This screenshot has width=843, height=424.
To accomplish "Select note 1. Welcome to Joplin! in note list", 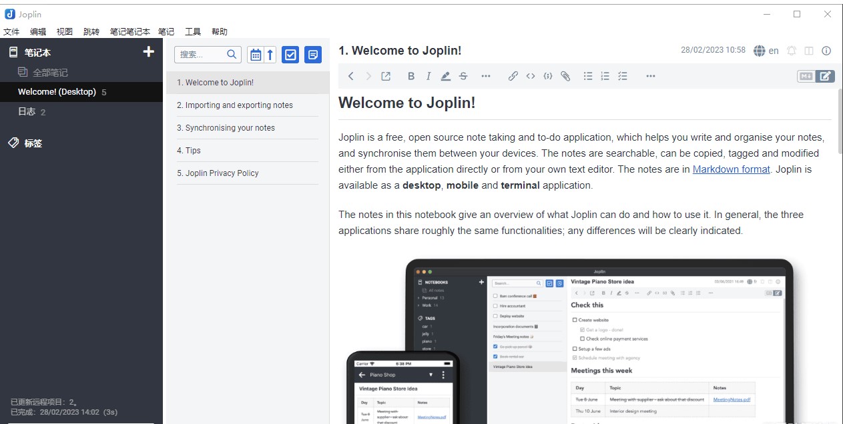I will coord(248,83).
